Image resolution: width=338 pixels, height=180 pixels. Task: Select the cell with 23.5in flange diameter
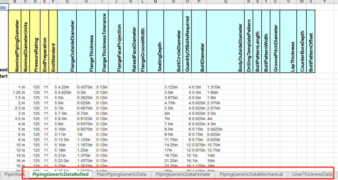(x=67, y=161)
